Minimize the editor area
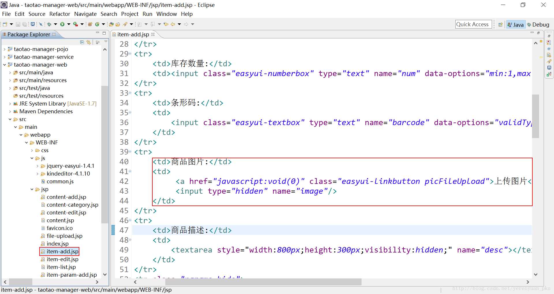554x294 pixels. click(532, 33)
